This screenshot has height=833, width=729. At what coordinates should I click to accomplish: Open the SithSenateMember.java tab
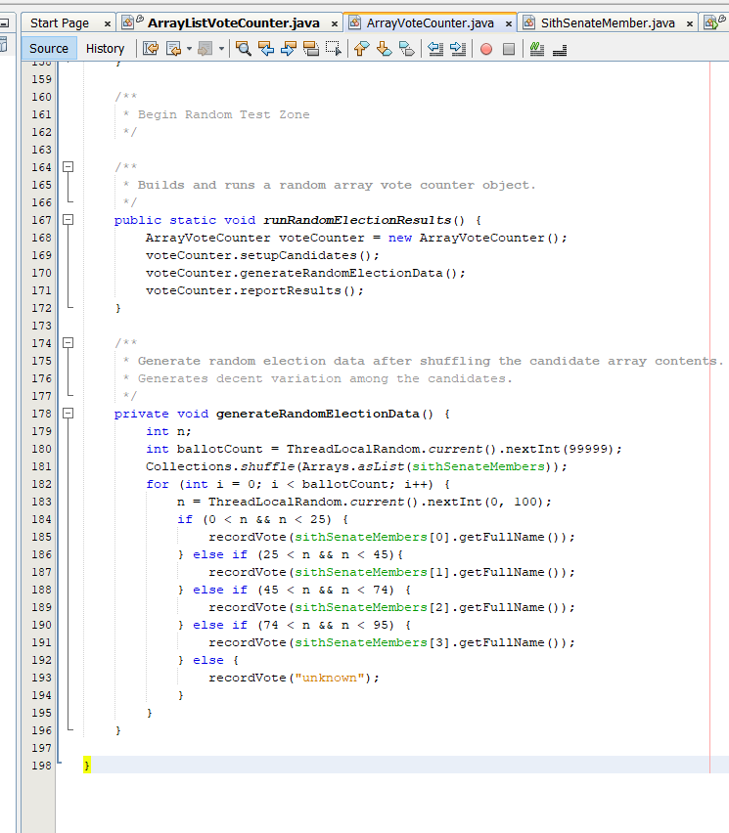[x=608, y=22]
